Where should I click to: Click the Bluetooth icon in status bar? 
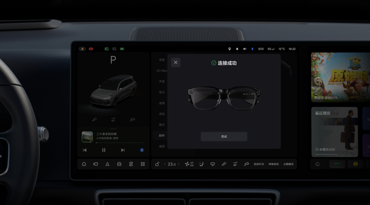click(252, 49)
